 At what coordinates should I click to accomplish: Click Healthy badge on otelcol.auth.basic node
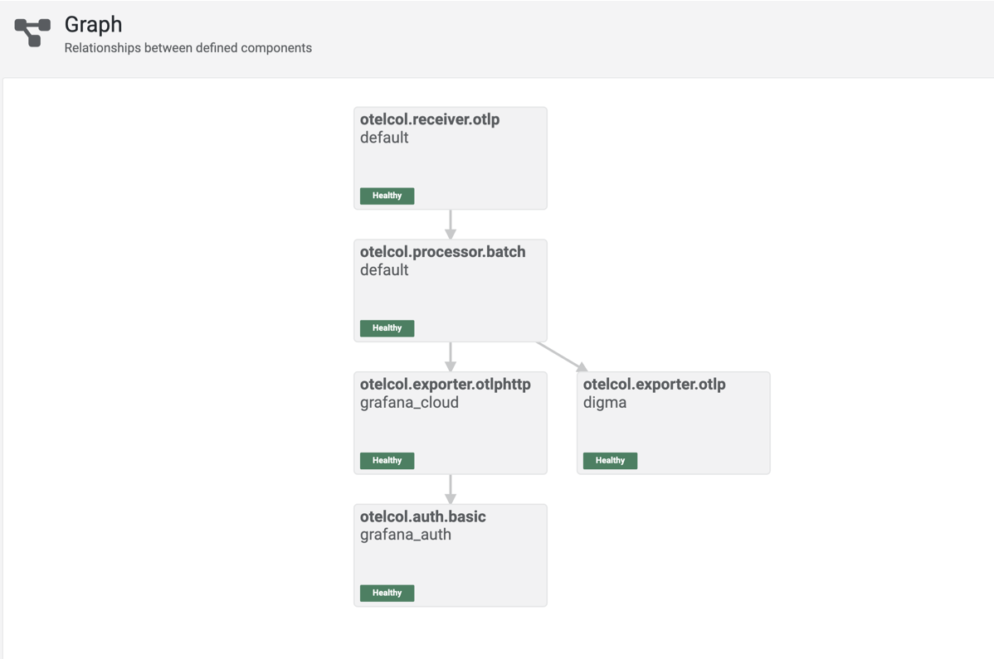pos(387,594)
